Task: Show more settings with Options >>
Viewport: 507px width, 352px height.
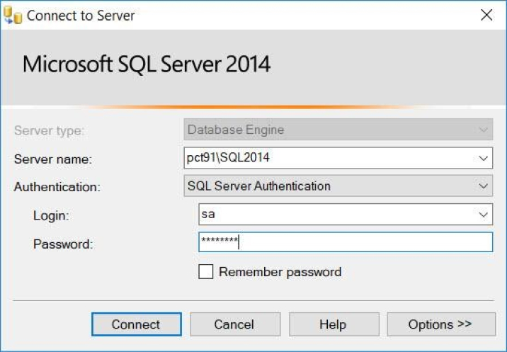Action: 441,324
